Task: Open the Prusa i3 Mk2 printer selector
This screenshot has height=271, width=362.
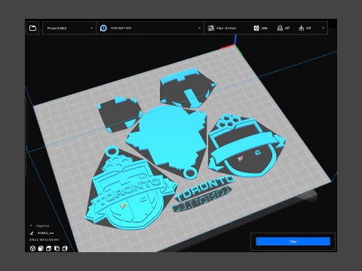Action: pos(69,28)
